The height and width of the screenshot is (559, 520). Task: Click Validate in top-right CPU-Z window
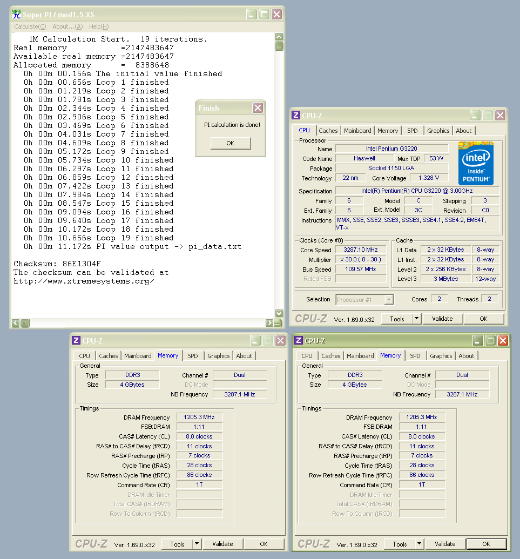click(x=442, y=319)
